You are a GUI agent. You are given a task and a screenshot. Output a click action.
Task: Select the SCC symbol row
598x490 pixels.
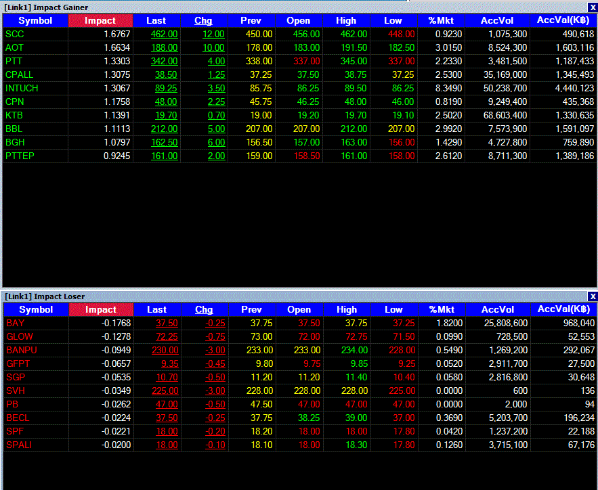pos(300,34)
